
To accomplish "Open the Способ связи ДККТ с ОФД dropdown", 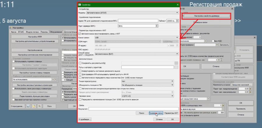I will (136, 54).
